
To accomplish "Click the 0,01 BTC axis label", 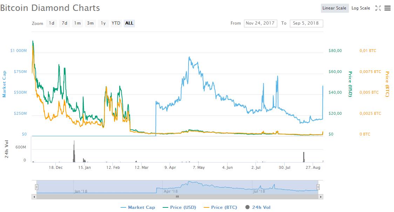I will coord(368,51).
